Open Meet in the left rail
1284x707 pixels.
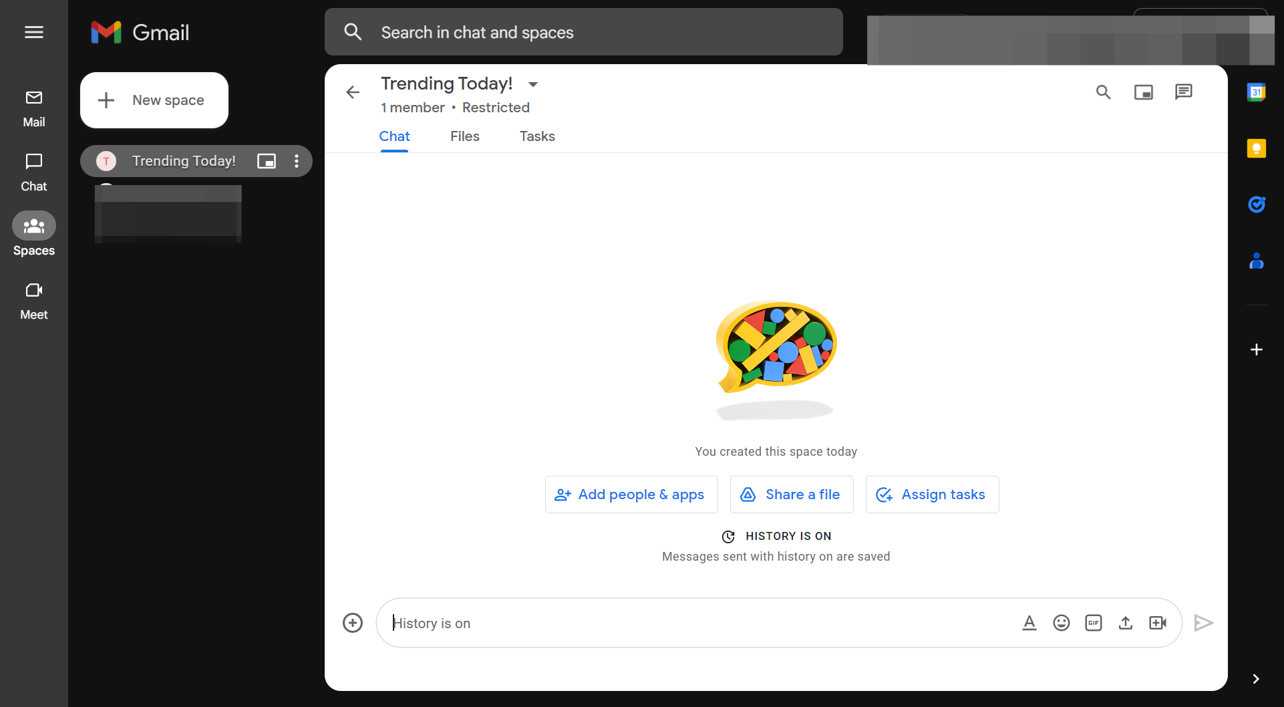[x=34, y=301]
